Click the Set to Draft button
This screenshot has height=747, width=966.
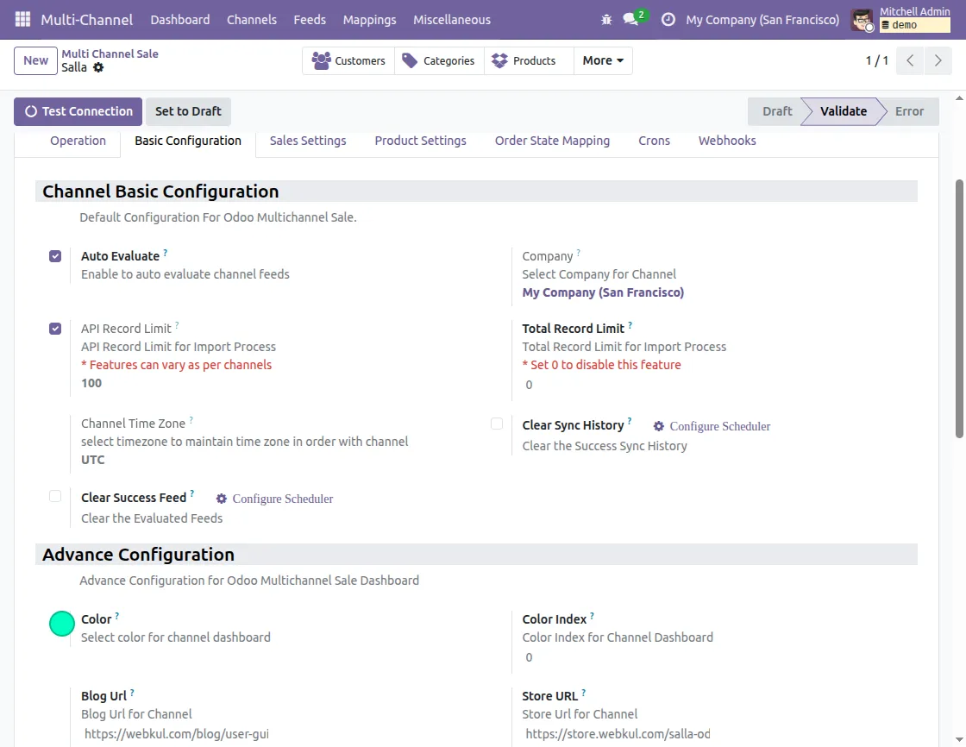coord(188,111)
